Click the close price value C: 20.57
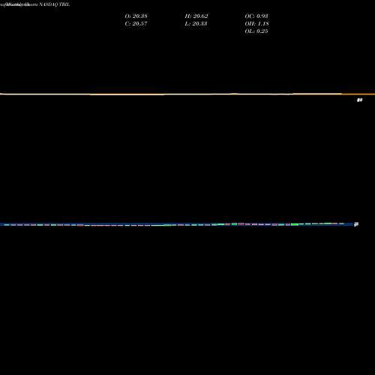 click(136, 23)
